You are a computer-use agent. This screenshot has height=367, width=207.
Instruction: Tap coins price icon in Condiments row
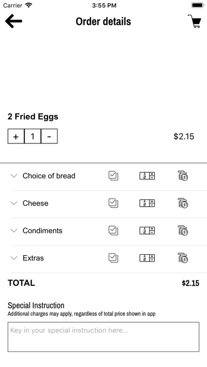(183, 230)
